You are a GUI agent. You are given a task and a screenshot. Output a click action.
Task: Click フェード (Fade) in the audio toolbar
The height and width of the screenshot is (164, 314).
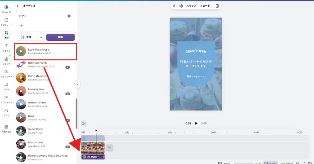pos(205,6)
